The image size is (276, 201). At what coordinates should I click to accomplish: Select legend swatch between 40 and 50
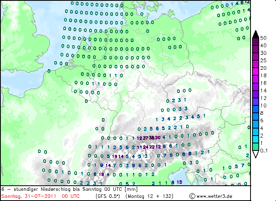[256, 42]
